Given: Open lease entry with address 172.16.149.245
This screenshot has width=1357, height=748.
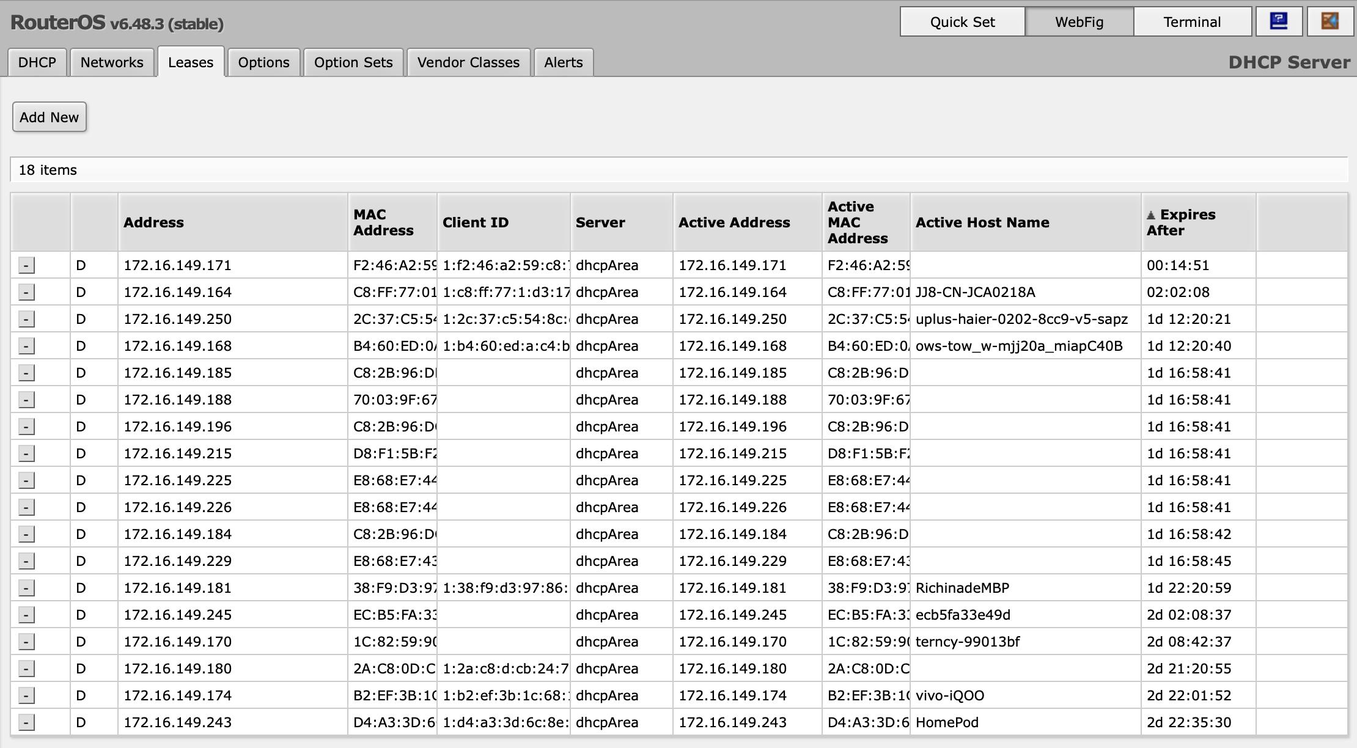Looking at the screenshot, I should click(177, 615).
